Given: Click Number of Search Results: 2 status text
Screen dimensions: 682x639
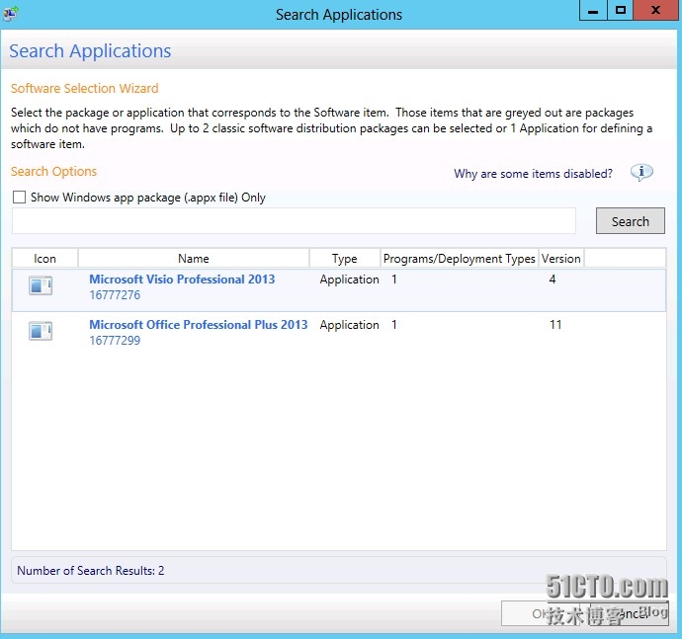Looking at the screenshot, I should (91, 570).
